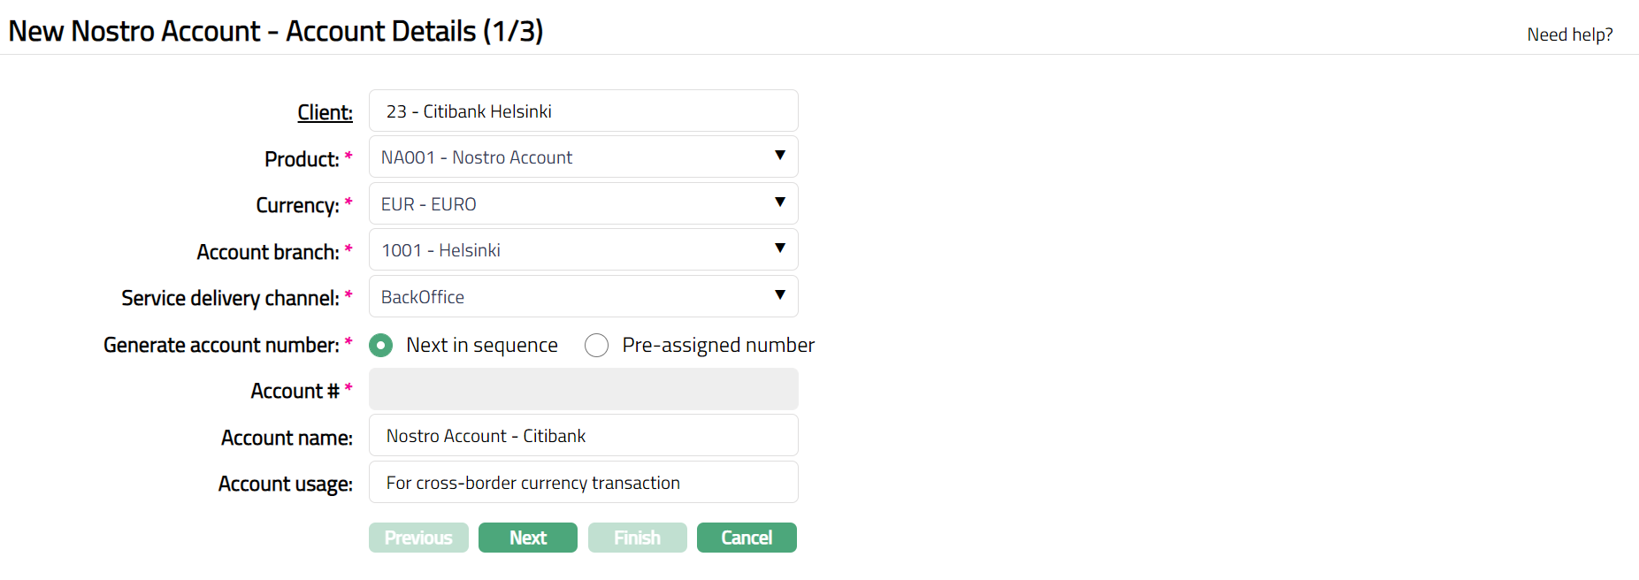Expand the Currency dropdown

click(x=582, y=204)
